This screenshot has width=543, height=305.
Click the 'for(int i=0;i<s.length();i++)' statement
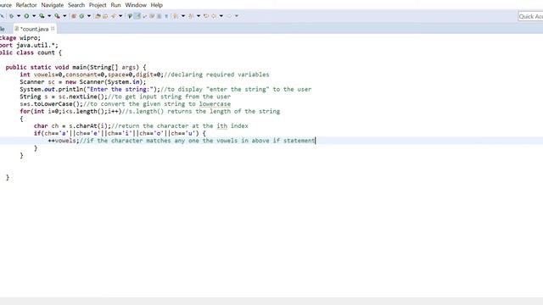[x=70, y=111]
